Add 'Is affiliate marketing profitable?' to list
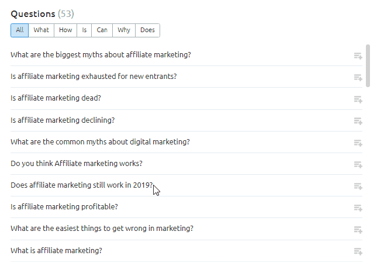Viewport: 377px width, 273px height. (x=358, y=208)
